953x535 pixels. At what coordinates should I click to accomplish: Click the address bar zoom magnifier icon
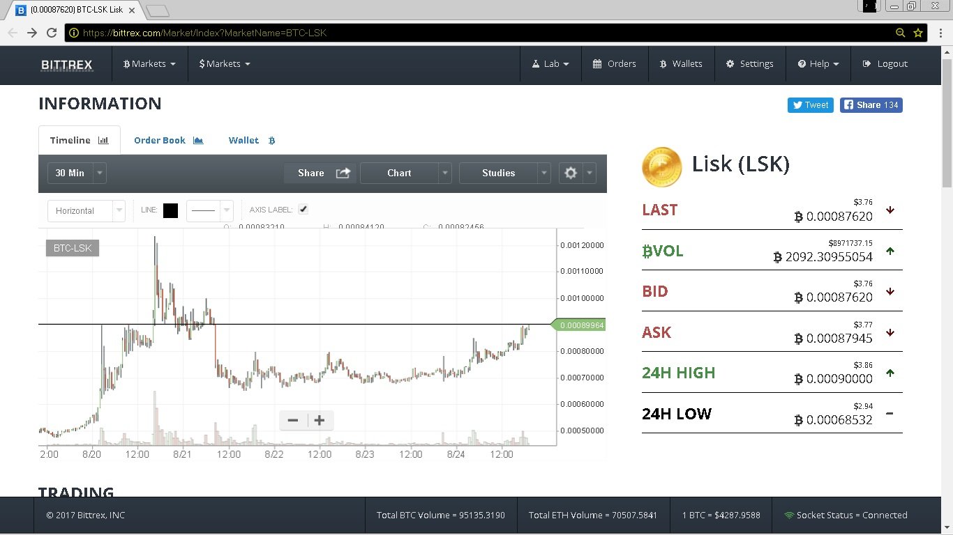point(901,33)
